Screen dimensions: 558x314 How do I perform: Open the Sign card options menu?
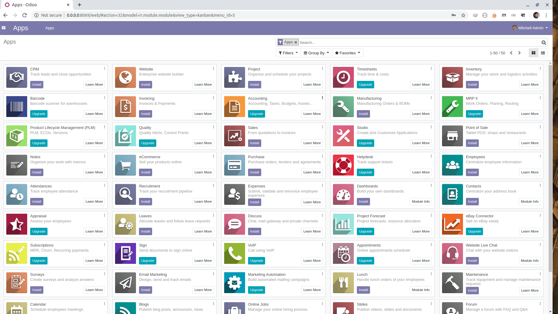click(x=213, y=245)
